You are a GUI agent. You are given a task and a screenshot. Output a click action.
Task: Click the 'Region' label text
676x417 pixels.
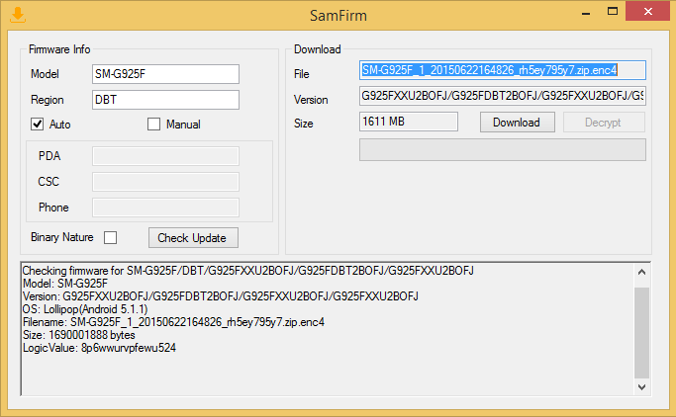[x=48, y=100]
